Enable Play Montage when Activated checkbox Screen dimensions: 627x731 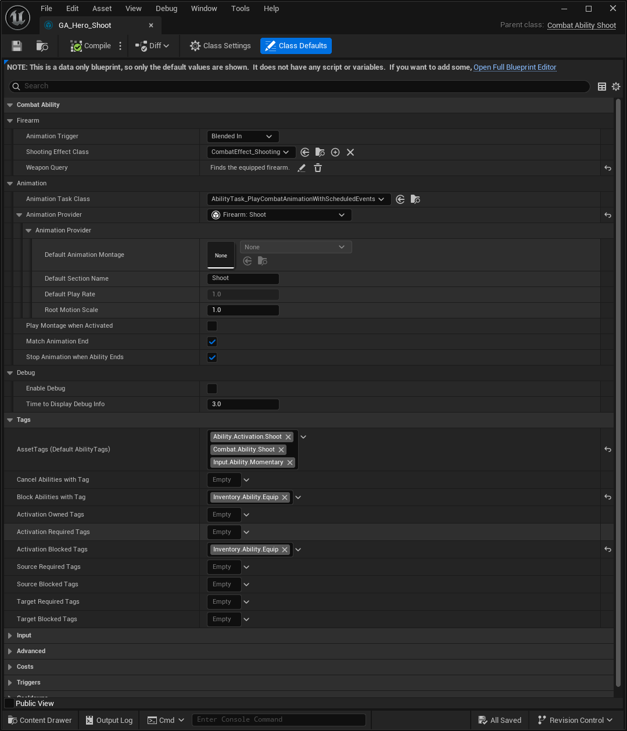pyautogui.click(x=212, y=326)
